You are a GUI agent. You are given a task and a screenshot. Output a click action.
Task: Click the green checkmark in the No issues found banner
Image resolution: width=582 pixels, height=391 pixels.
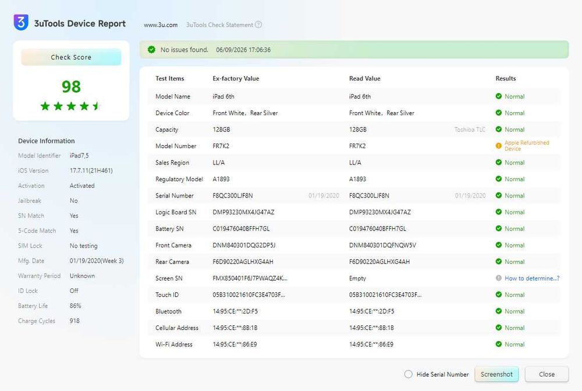click(x=151, y=49)
